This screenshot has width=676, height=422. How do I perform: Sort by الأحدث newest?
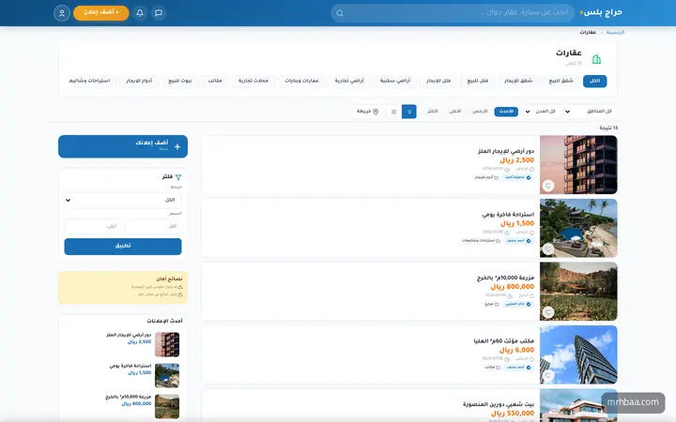[506, 112]
